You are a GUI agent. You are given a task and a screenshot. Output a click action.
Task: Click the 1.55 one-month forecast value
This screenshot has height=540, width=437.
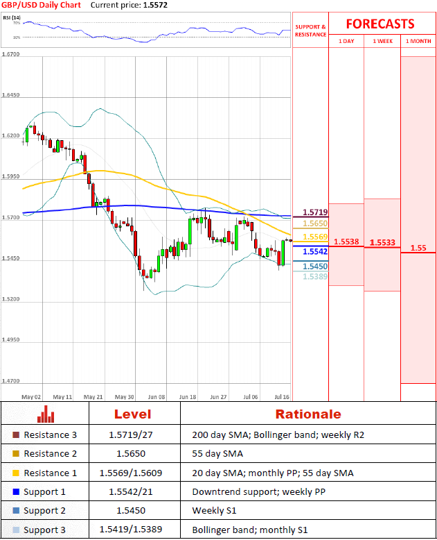[418, 248]
